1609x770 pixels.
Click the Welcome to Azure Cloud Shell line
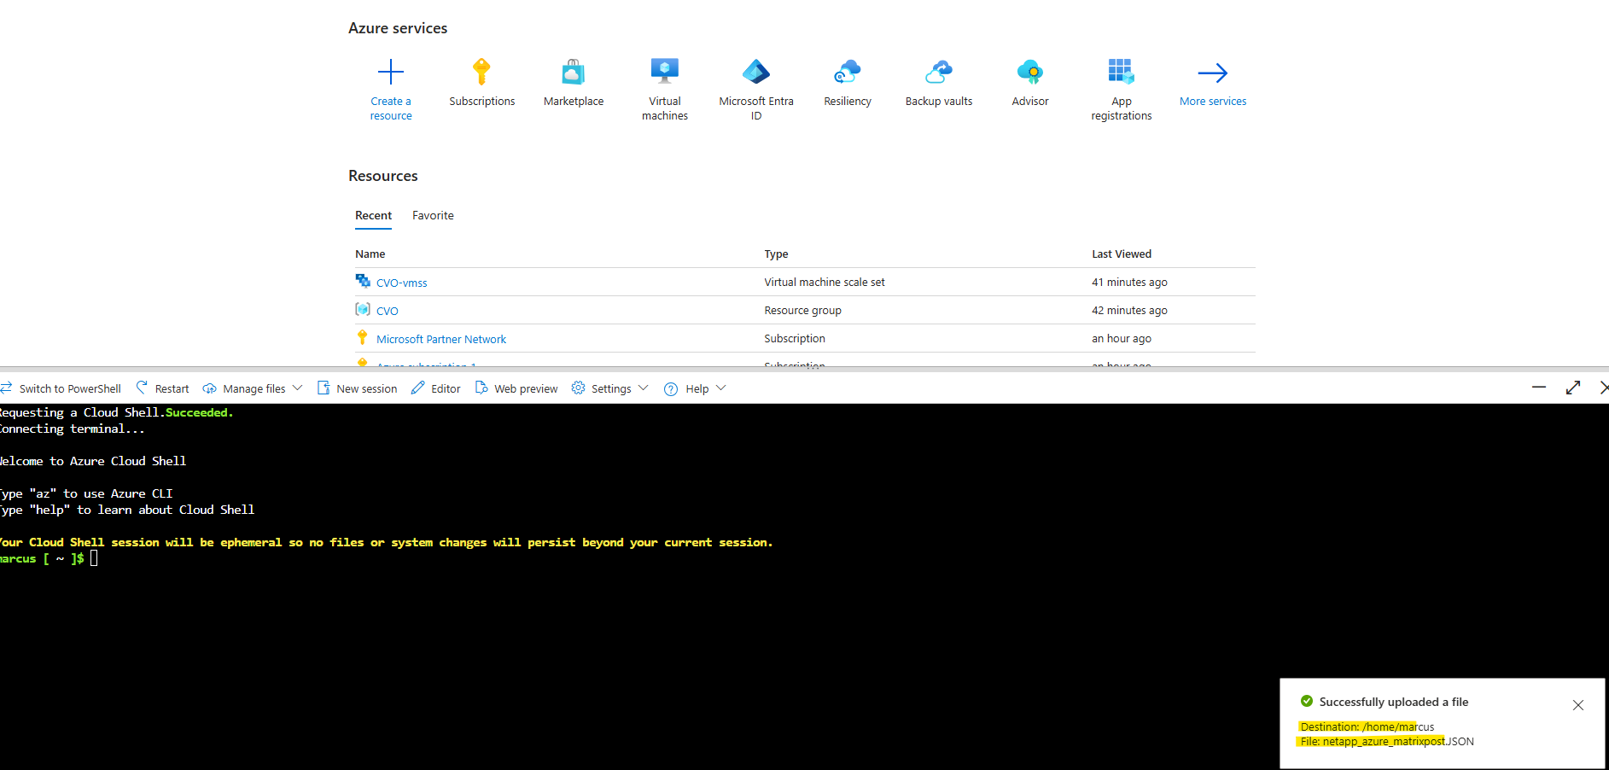pyautogui.click(x=92, y=461)
